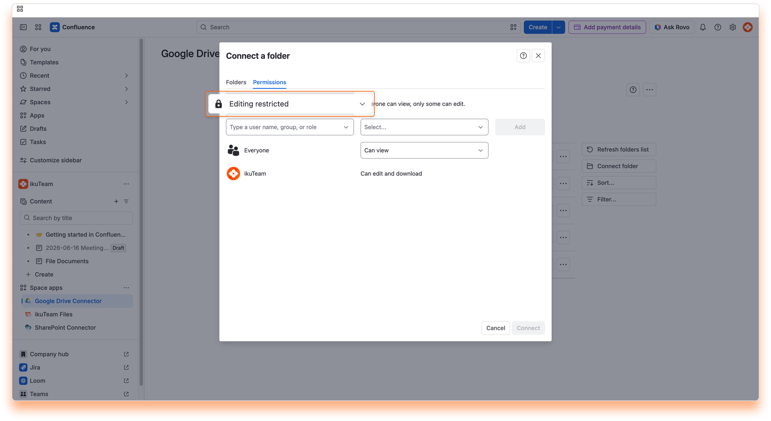Expand the Recent section chevron
Image resolution: width=771 pixels, height=421 pixels.
(x=126, y=76)
